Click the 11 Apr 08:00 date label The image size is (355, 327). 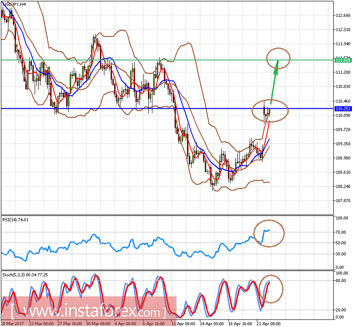pyautogui.click(x=182, y=323)
